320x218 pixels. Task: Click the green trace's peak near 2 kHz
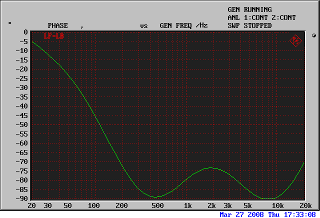tap(210, 168)
